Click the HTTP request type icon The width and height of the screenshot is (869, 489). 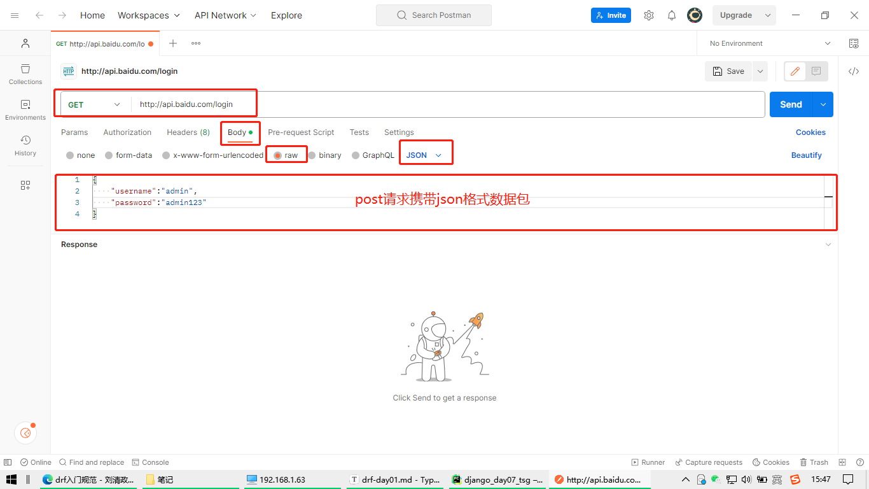click(69, 71)
